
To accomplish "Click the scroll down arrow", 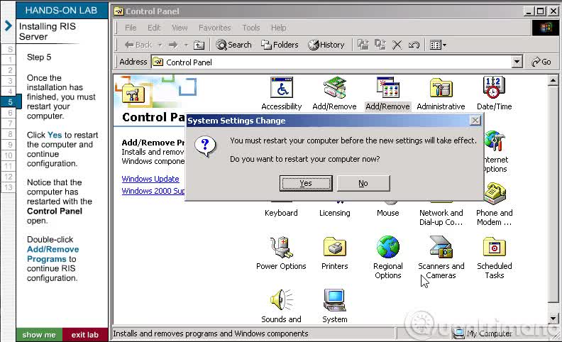I will pos(553,318).
